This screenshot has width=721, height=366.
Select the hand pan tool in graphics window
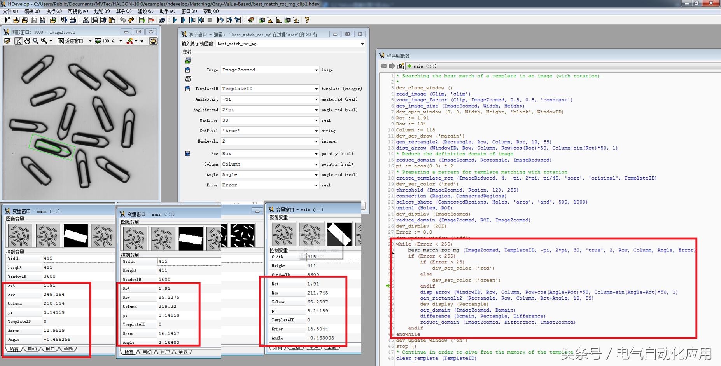pyautogui.click(x=27, y=41)
